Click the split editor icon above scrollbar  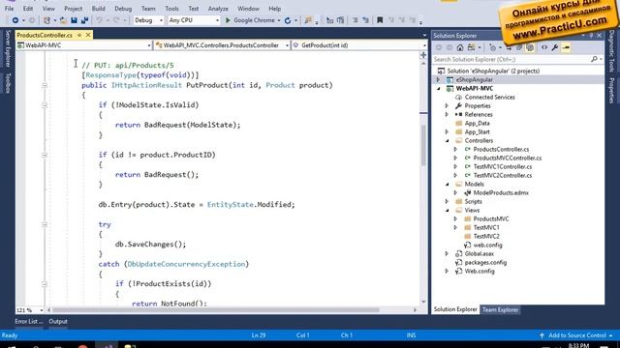[423, 55]
